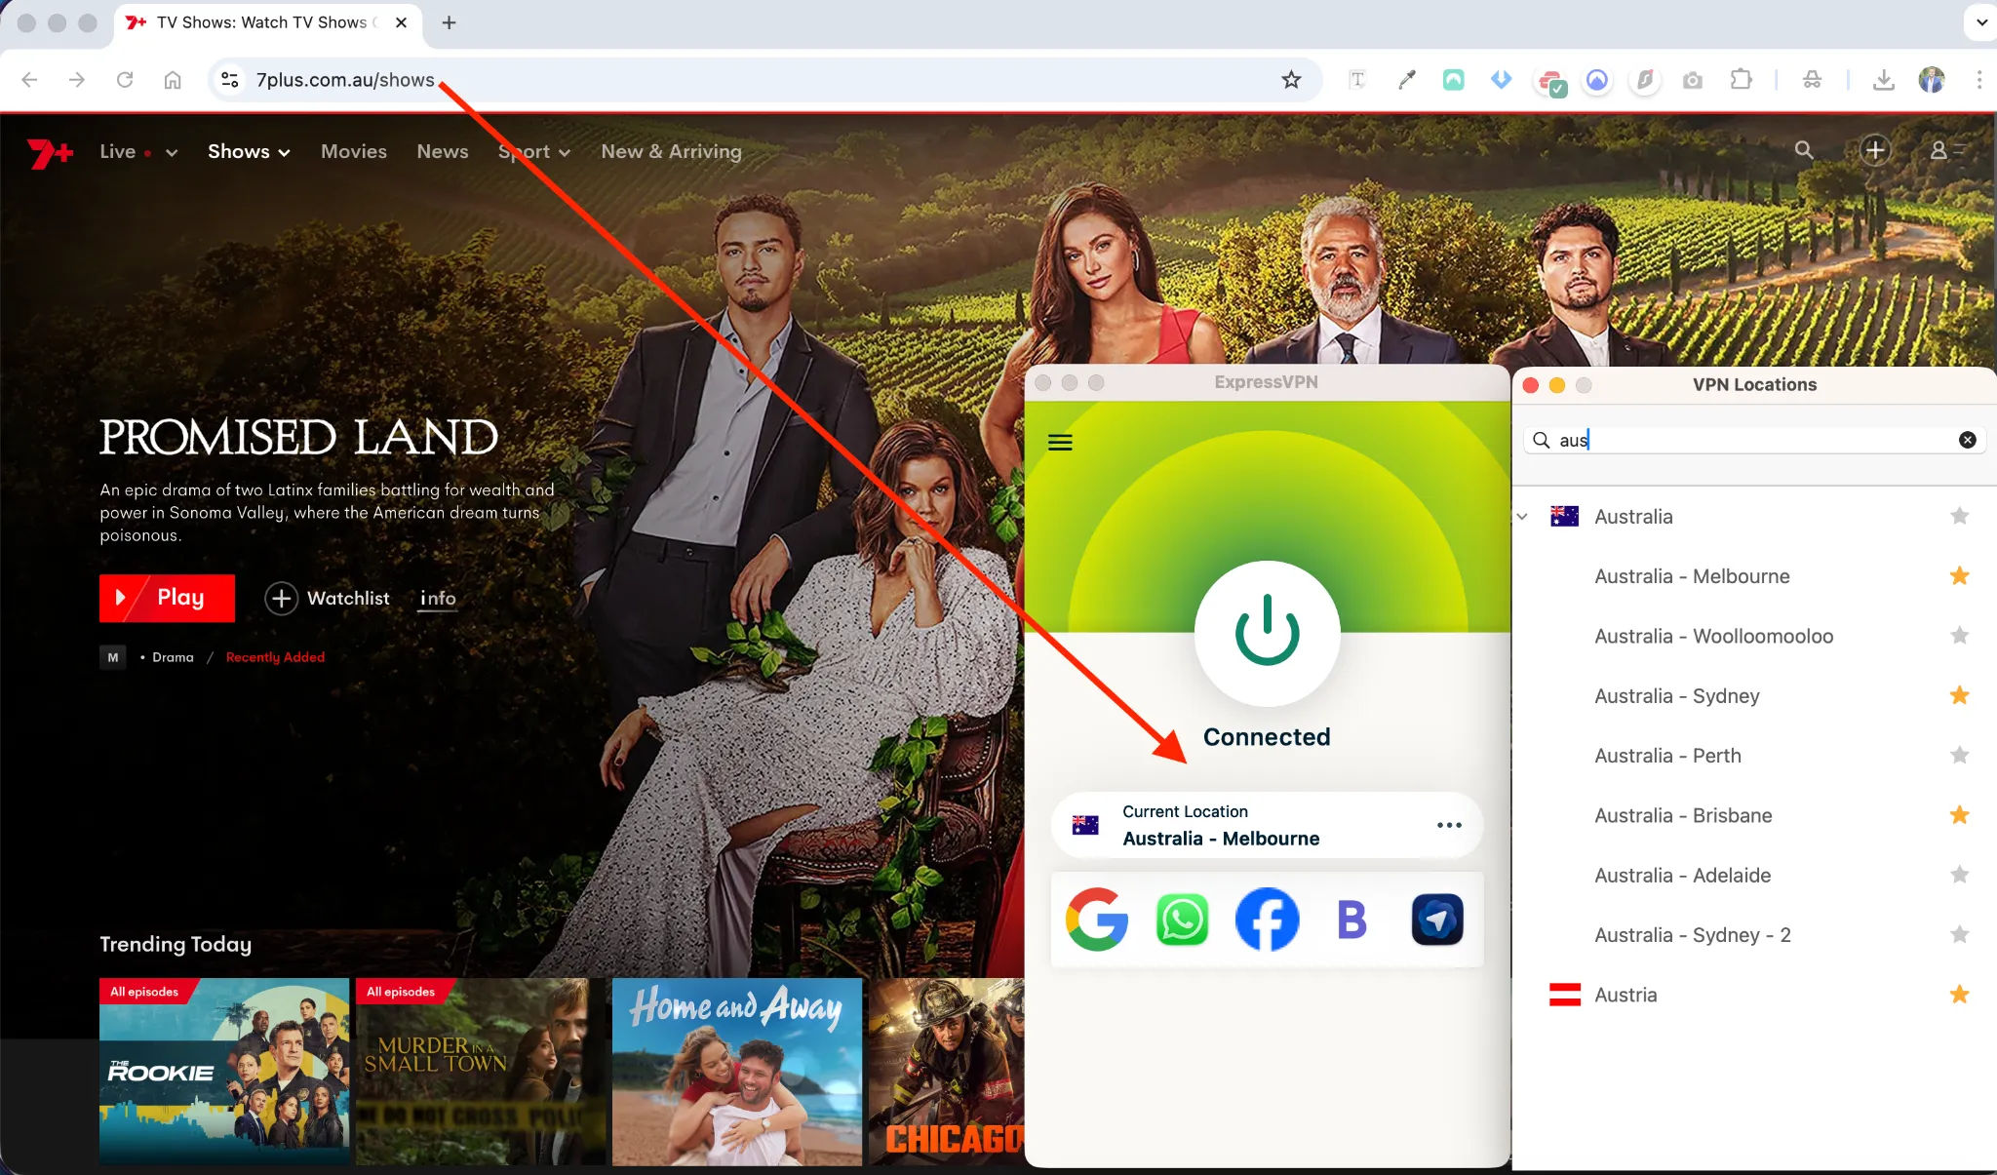Clear the VPN Locations search field
The width and height of the screenshot is (1997, 1175).
click(x=1967, y=440)
